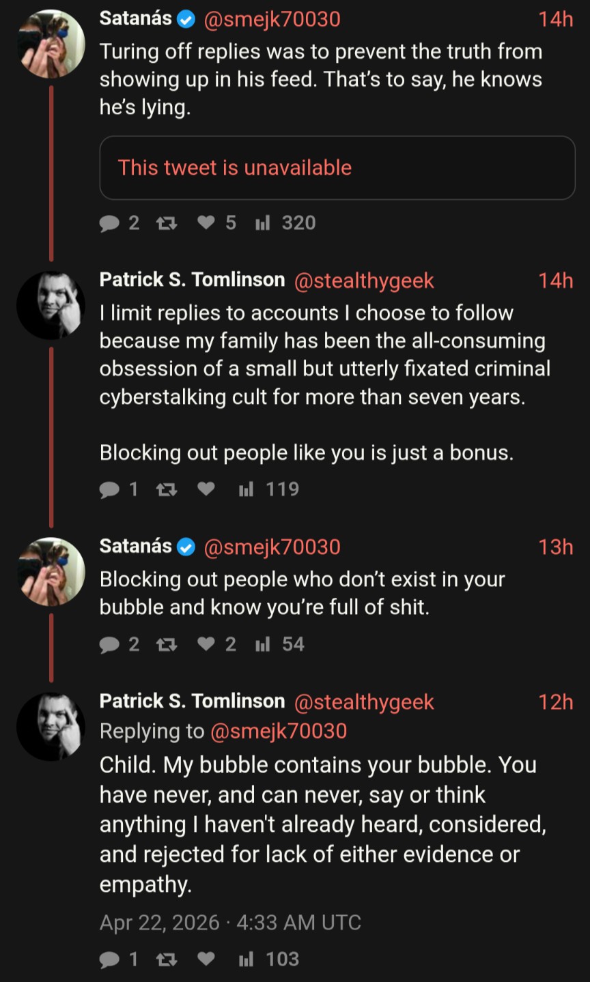Open Satanás profile picture on first tweet
This screenshot has height=982, width=590.
(x=51, y=44)
